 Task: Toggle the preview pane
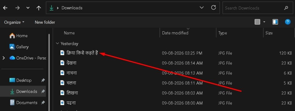pos(275,22)
